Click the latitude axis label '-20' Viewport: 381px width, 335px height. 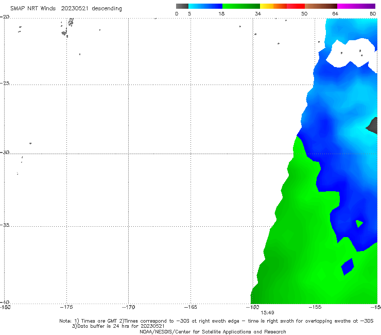coord(5,17)
